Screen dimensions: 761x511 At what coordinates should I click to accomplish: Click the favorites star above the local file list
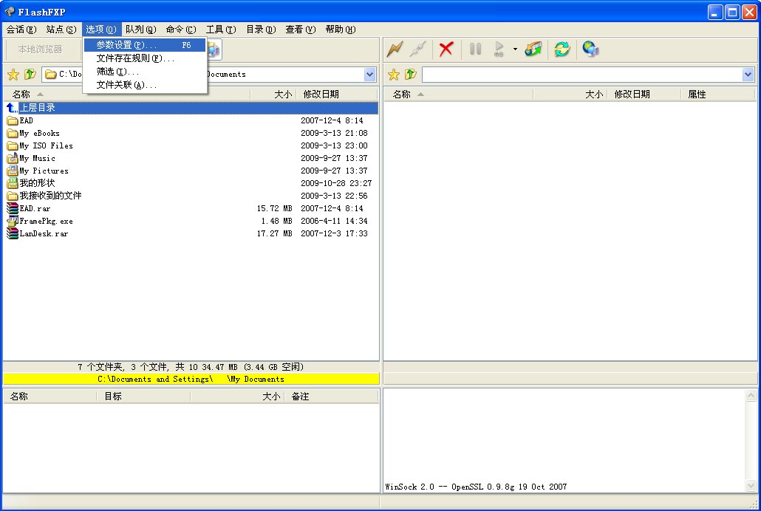[x=13, y=75]
